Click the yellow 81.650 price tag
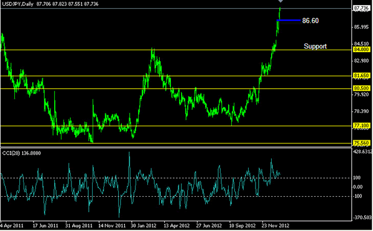373x231 pixels. [x=361, y=76]
